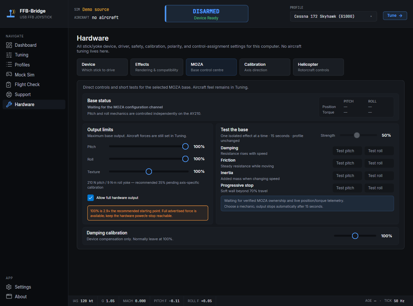Click the MACH 0.000 status entry
This screenshot has width=413, height=306.
(134, 301)
